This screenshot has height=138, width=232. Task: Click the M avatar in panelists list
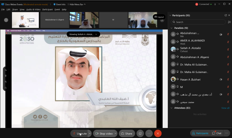(x=173, y=86)
